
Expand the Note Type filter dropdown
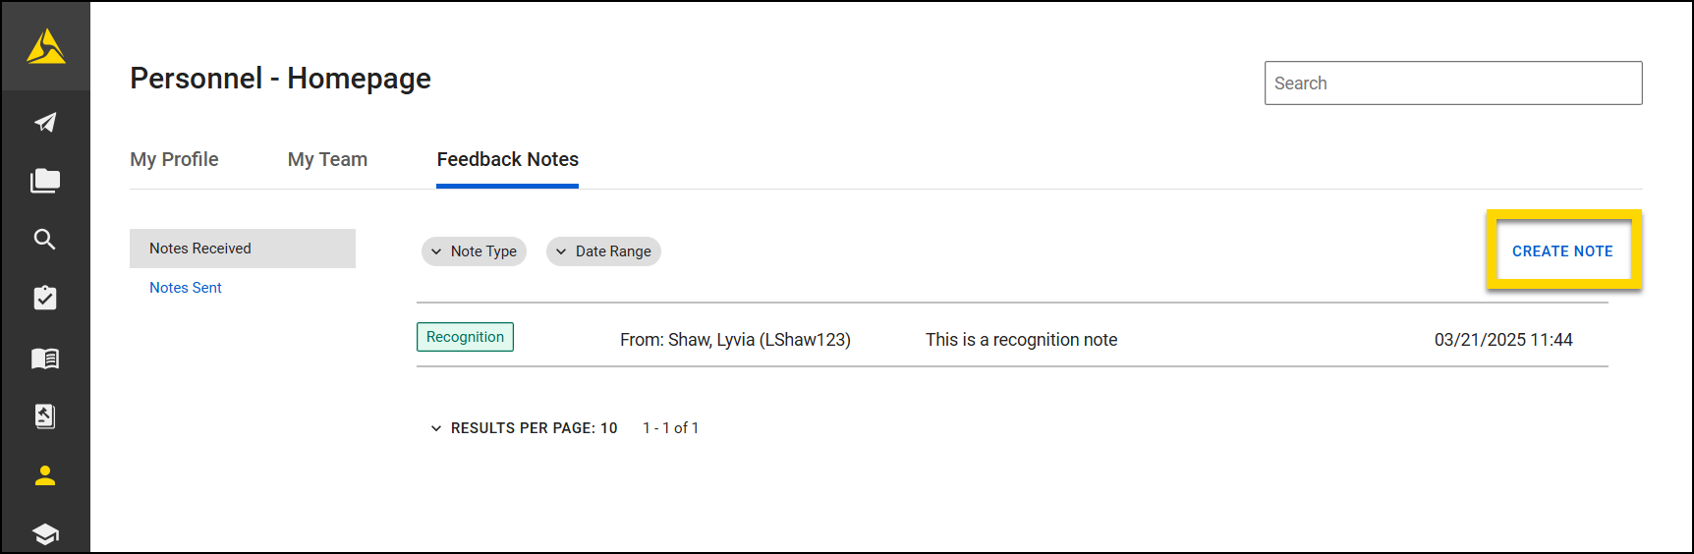(x=475, y=251)
